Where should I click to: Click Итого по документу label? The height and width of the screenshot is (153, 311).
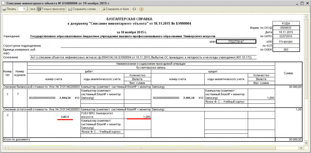click(x=16, y=140)
